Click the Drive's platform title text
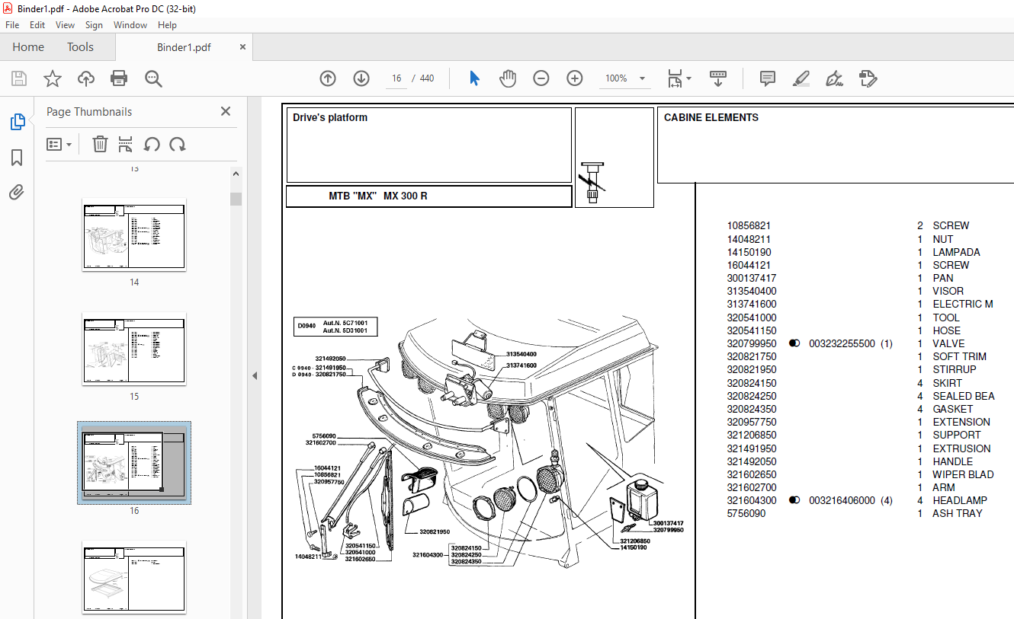 click(x=330, y=117)
